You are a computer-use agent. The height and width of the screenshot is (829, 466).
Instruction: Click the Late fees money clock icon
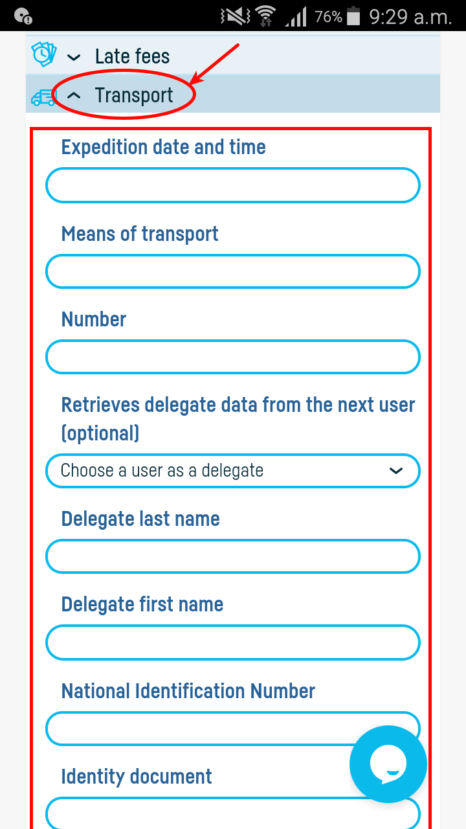coord(43,55)
